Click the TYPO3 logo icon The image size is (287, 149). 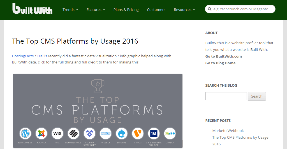[138, 133]
